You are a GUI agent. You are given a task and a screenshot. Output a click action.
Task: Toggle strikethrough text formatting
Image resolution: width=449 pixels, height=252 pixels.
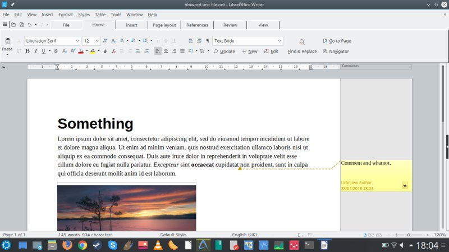click(56, 51)
